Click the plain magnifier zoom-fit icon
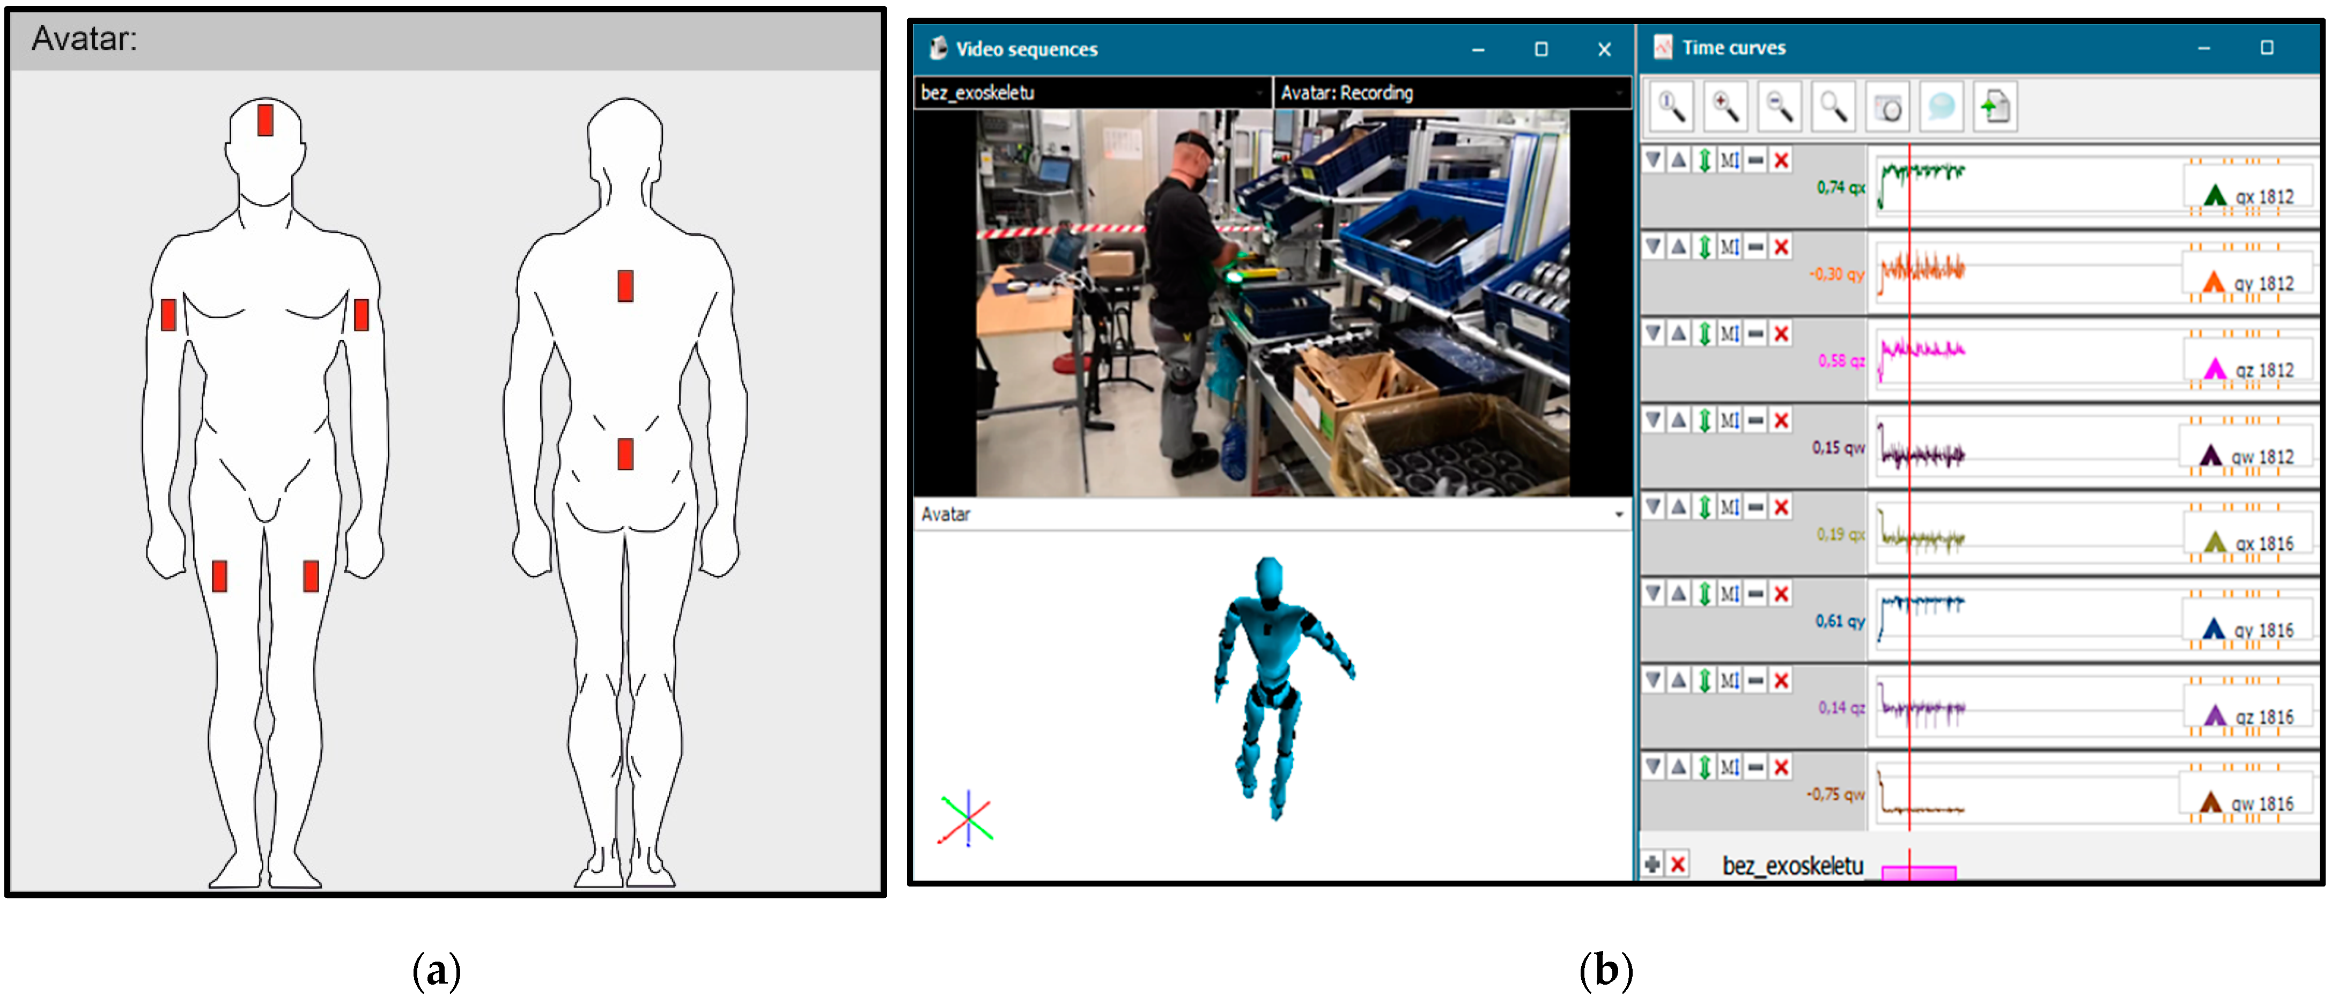 [x=1833, y=108]
